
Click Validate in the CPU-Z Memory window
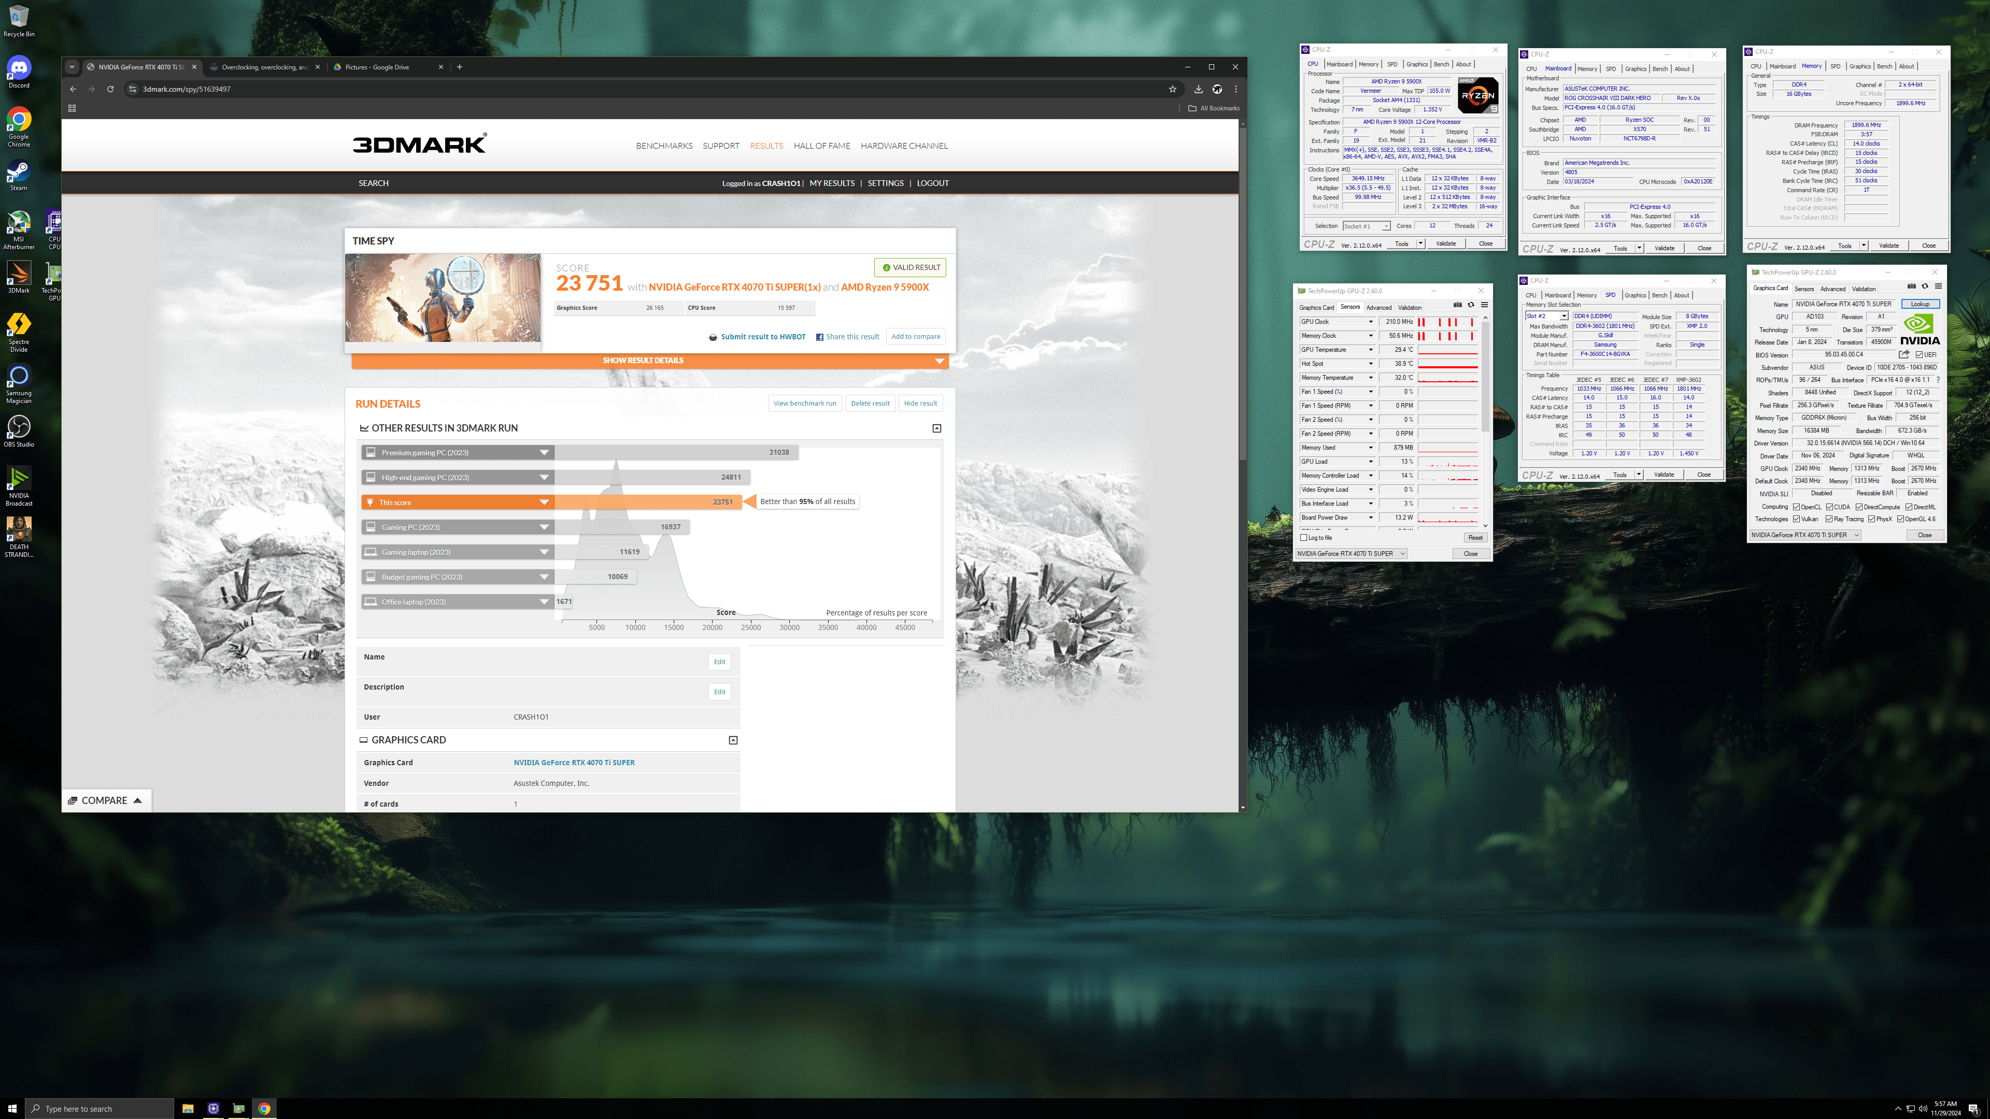tap(1889, 246)
